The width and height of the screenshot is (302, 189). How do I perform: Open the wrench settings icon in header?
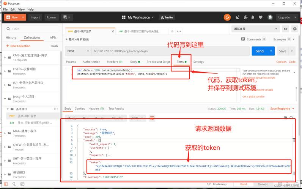[x=245, y=17]
